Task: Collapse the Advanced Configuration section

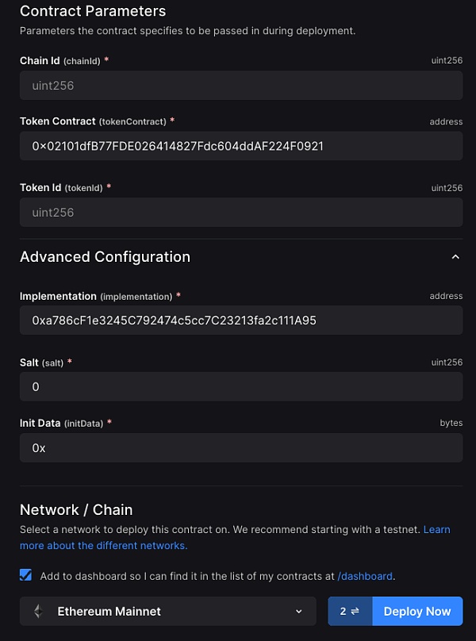Action: (455, 257)
